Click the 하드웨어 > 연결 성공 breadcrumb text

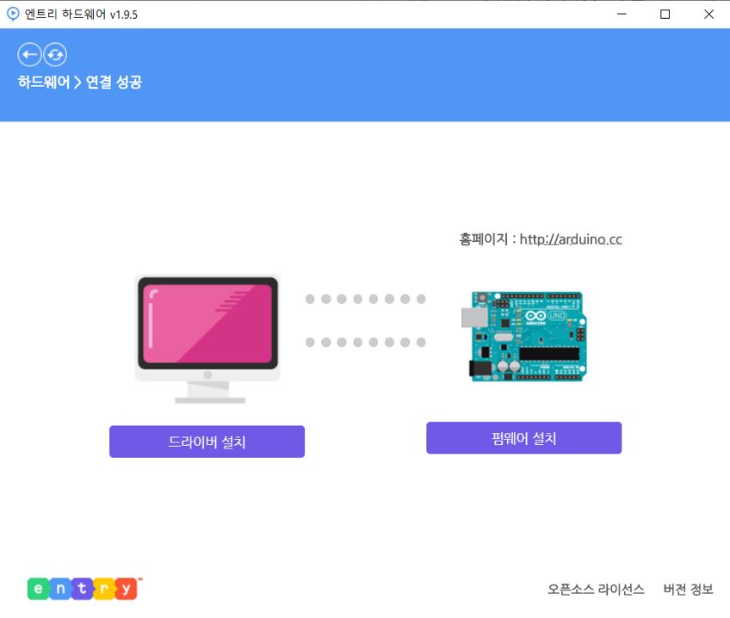coord(79,82)
